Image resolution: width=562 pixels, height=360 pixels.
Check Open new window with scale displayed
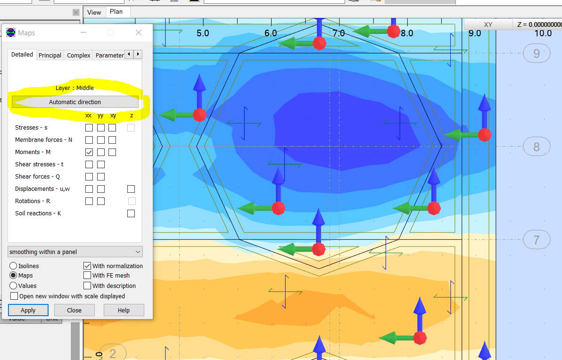[x=14, y=296]
